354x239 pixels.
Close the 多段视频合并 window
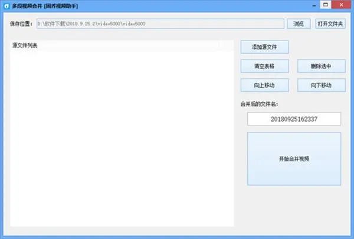click(x=342, y=5)
